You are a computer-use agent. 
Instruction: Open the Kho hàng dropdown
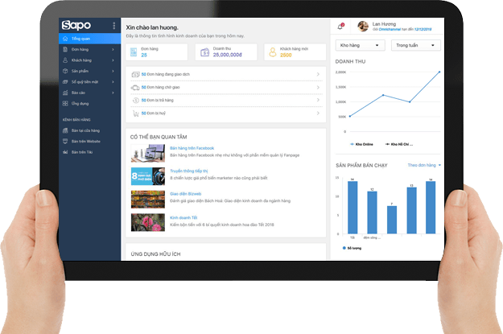tap(360, 46)
